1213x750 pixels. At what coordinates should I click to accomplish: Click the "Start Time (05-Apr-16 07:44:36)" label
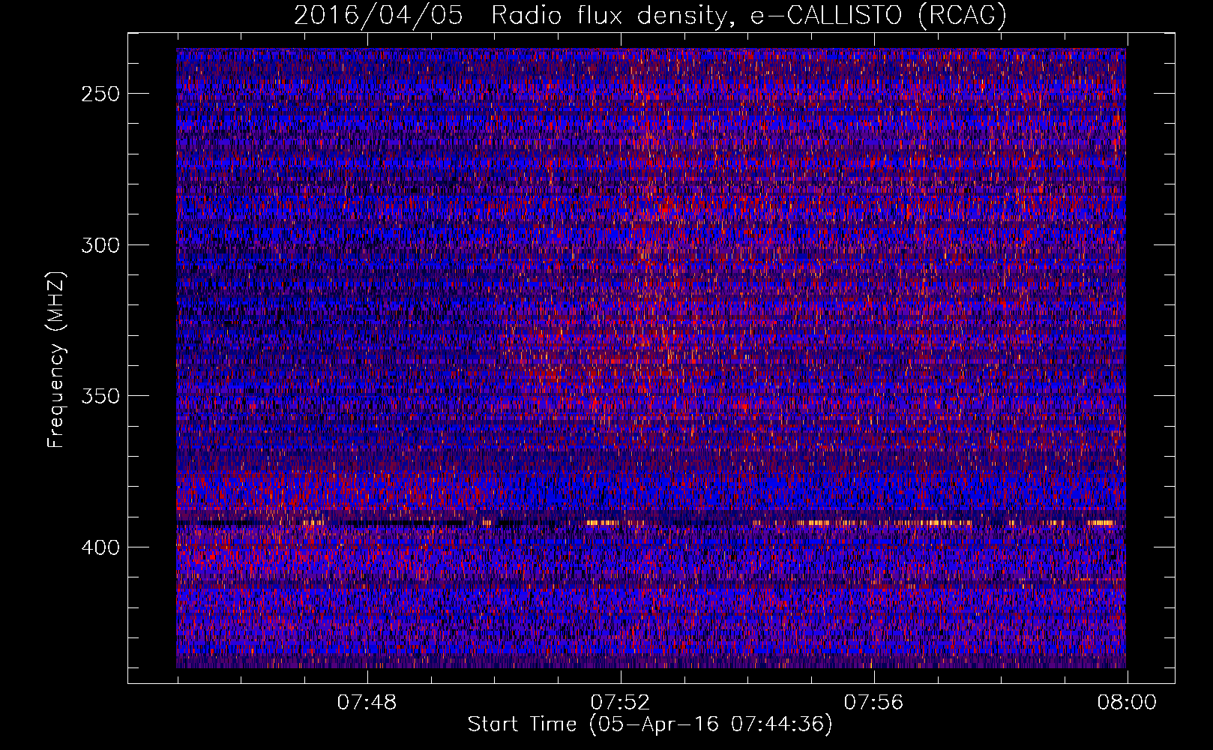click(x=650, y=724)
